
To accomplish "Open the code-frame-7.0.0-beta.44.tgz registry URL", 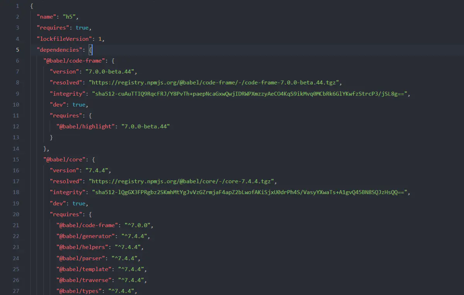I will [x=214, y=83].
